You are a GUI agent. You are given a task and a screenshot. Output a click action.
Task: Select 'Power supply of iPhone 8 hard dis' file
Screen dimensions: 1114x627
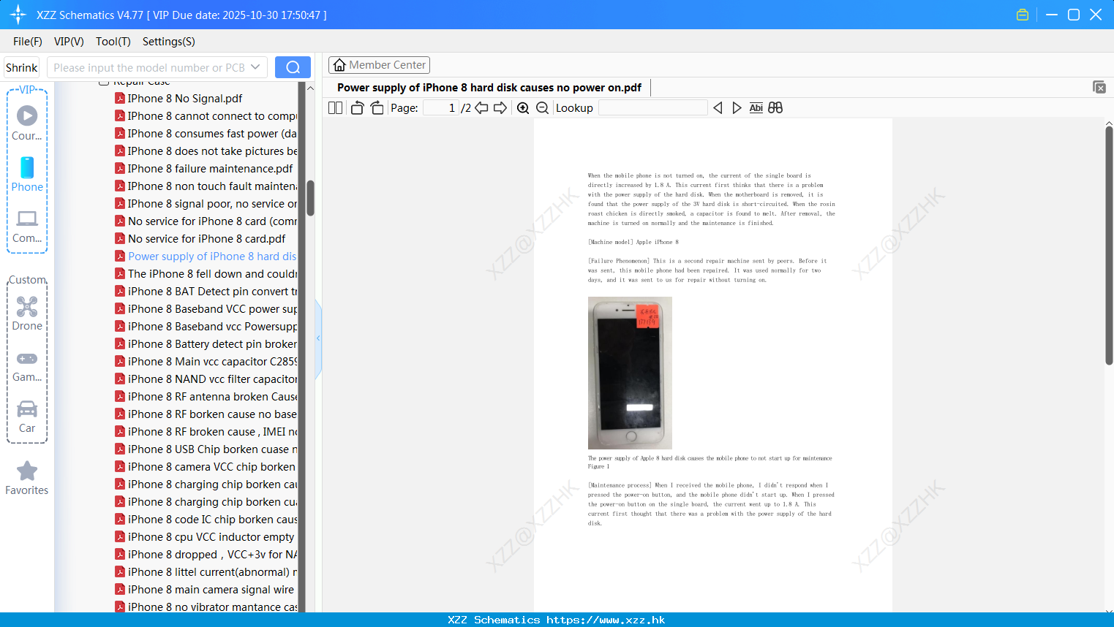point(206,256)
